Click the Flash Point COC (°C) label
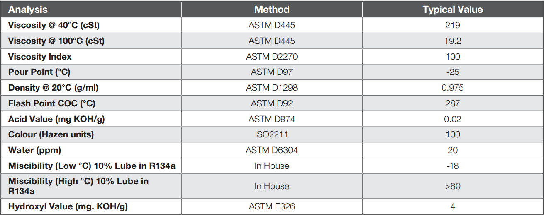 click(x=55, y=103)
